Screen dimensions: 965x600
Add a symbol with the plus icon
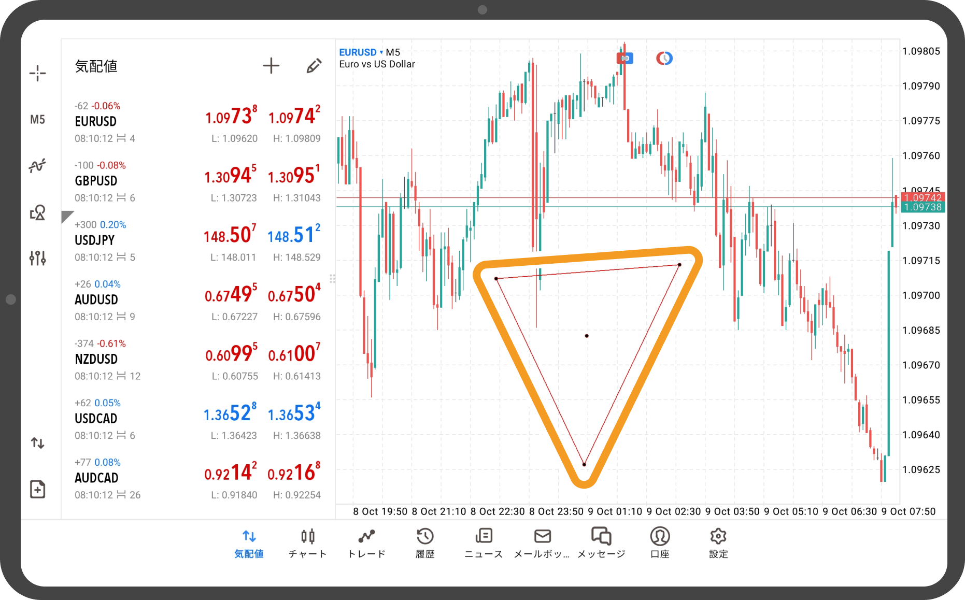(271, 66)
